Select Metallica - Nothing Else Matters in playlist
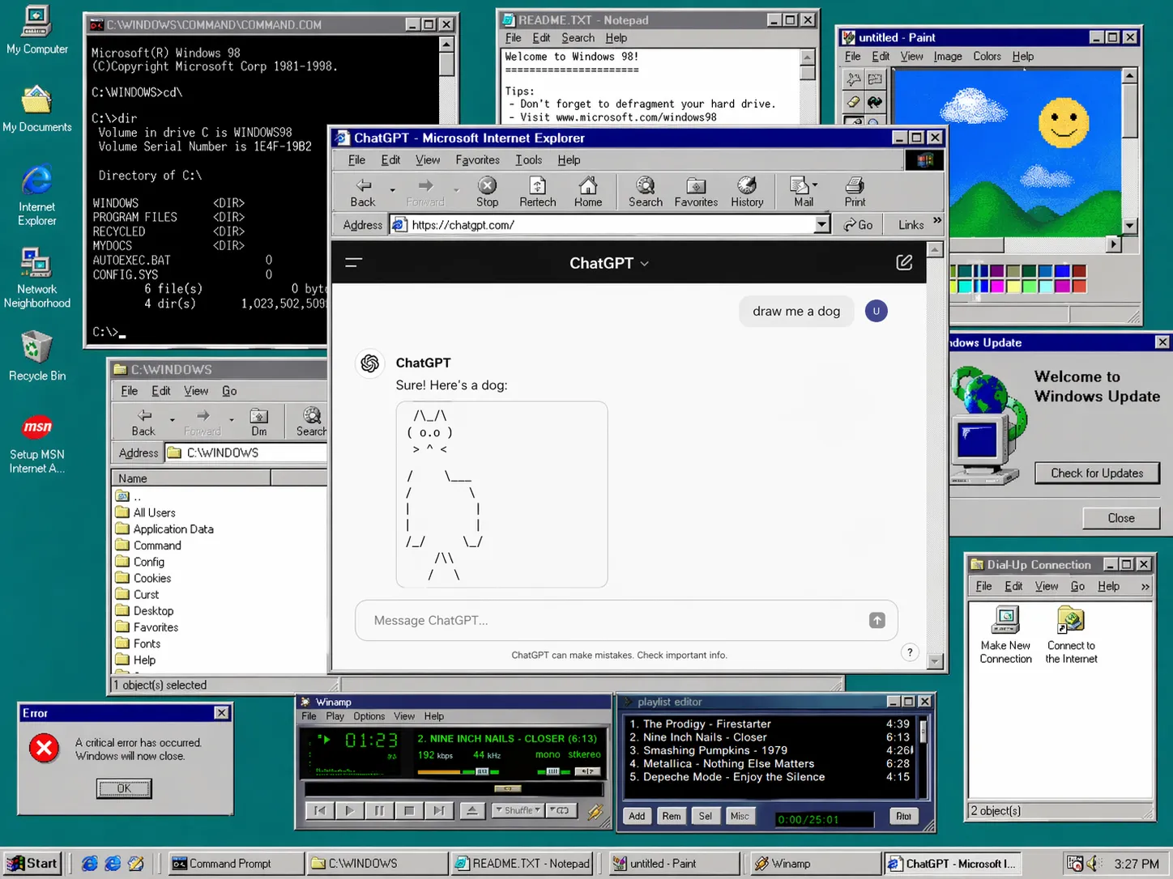This screenshot has height=879, width=1173. tap(770, 763)
